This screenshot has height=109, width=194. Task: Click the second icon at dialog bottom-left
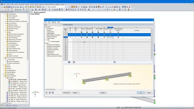[50, 93]
